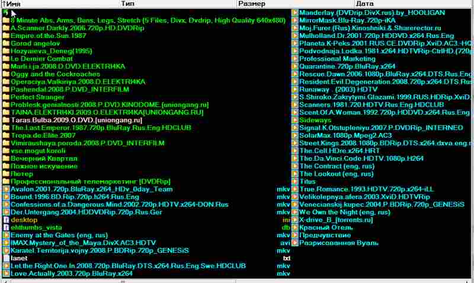Select Resident.Evil.Degeneration.2008 file name

coord(386,82)
